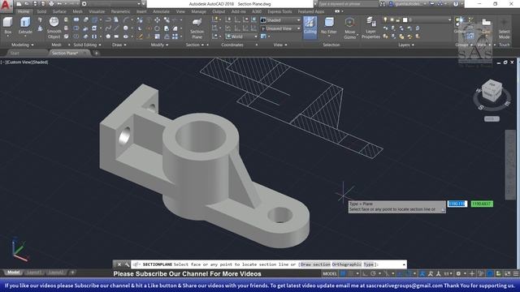520x292 pixels.
Task: Click the Open file icon in quick access
Action: 27,3
